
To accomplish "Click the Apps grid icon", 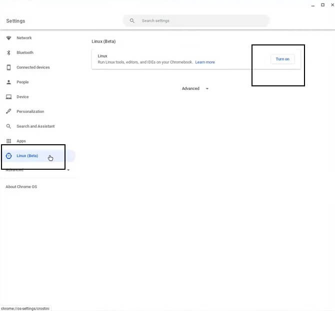I will click(8, 141).
